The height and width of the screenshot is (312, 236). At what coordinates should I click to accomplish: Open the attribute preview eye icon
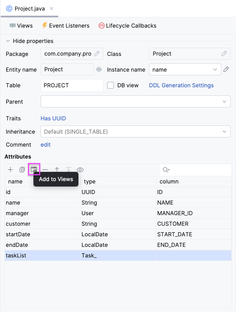[80, 169]
